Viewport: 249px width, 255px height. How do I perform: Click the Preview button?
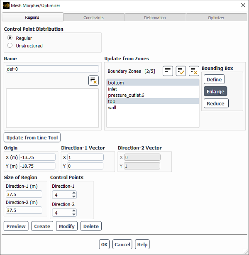(16, 226)
